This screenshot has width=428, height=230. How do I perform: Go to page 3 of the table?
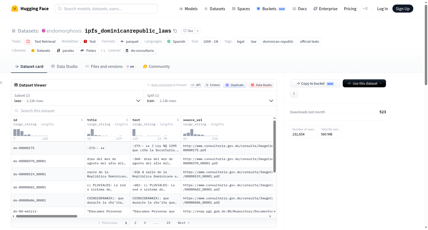point(145,223)
